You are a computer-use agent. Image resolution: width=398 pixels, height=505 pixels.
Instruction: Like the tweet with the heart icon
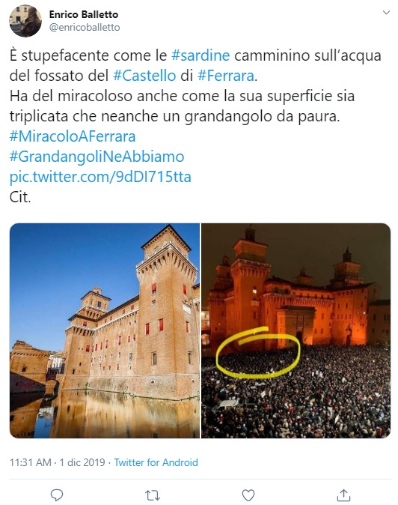click(x=248, y=495)
